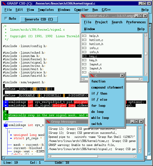
Task: Open the Edit menu
Action: 19,10
